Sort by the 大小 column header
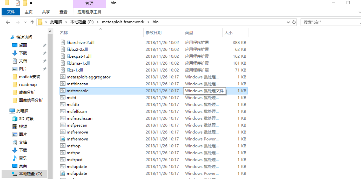This screenshot has width=361, height=179. 228,33
